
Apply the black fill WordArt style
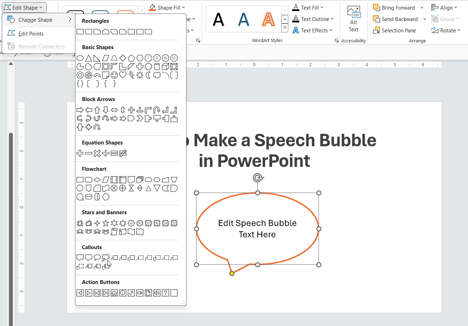click(219, 19)
